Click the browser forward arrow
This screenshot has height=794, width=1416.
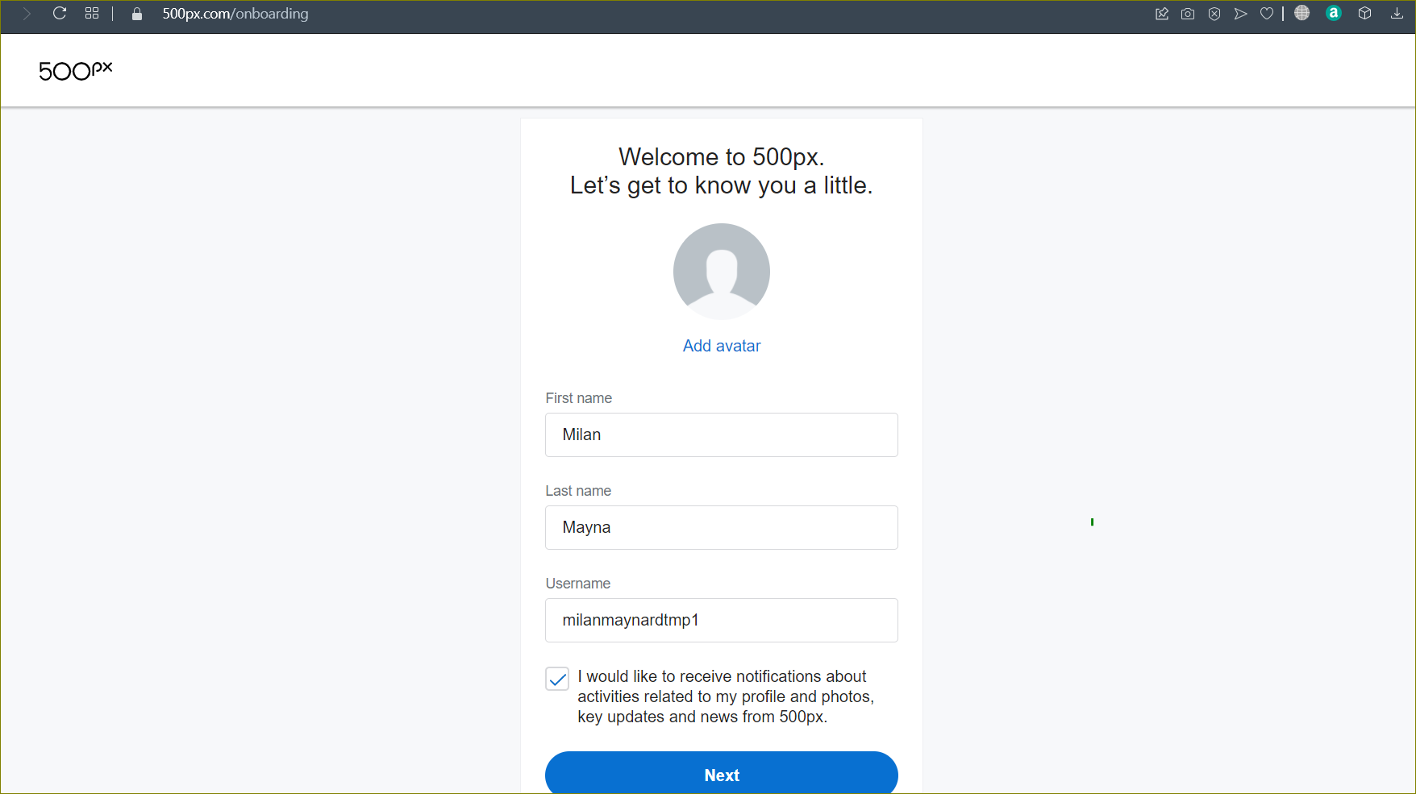coord(27,14)
